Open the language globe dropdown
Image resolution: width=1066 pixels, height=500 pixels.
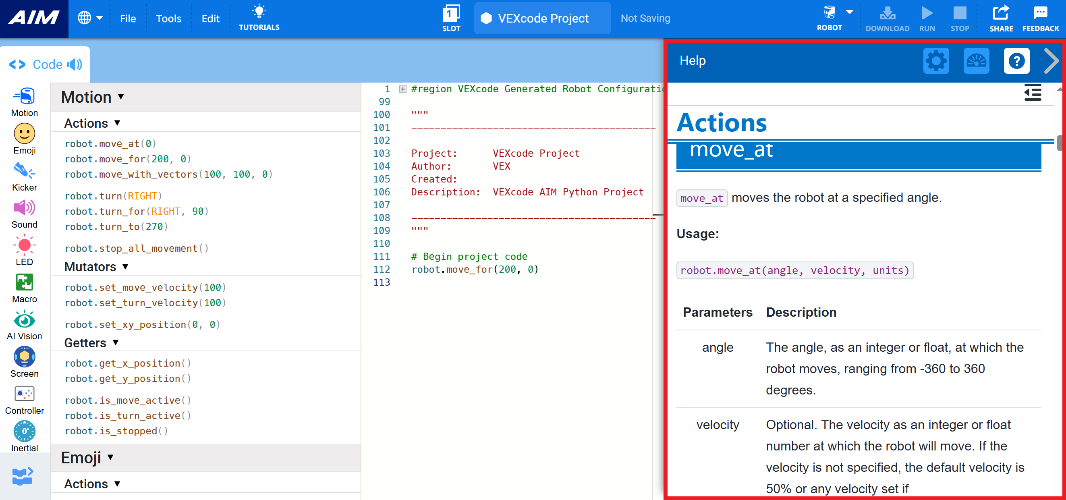coord(90,17)
